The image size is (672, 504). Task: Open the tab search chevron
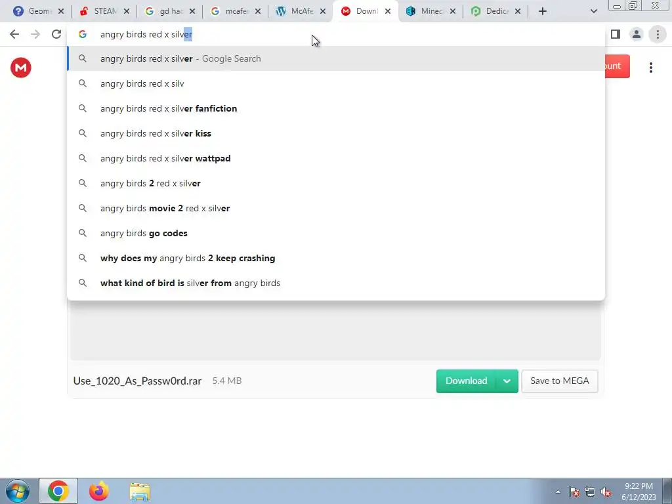593,12
